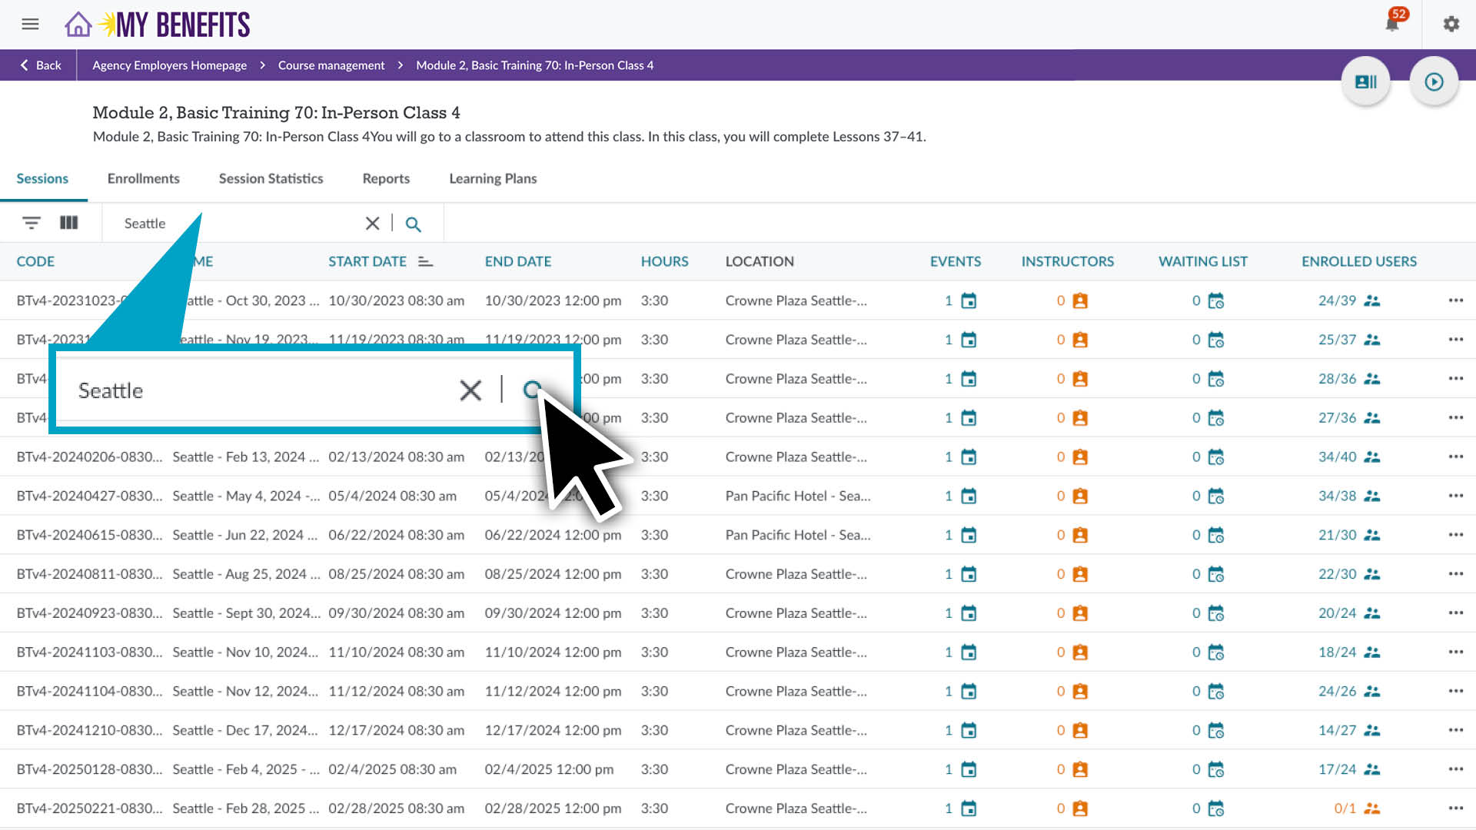The height and width of the screenshot is (830, 1476).
Task: Go to Course management breadcrumb
Action: pos(331,65)
